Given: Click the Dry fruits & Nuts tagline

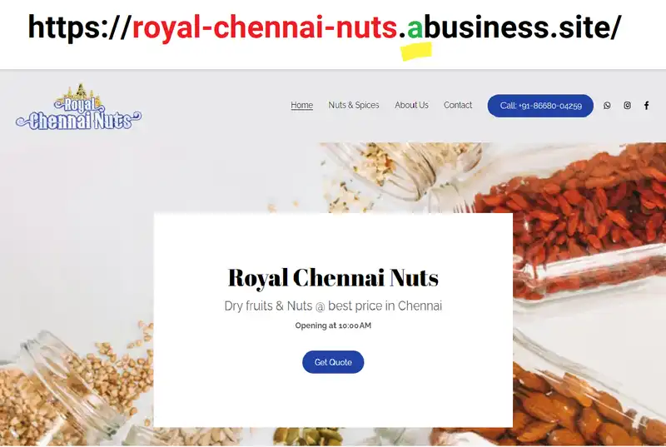Looking at the screenshot, I should tap(333, 305).
